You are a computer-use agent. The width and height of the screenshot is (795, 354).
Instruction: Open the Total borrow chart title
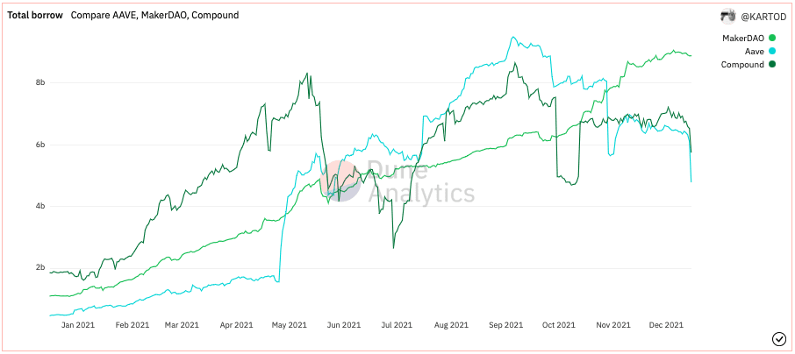[35, 15]
